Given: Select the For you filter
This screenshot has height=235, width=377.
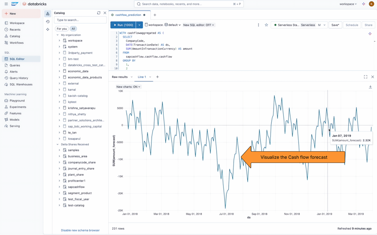Looking at the screenshot, I should coord(62,29).
